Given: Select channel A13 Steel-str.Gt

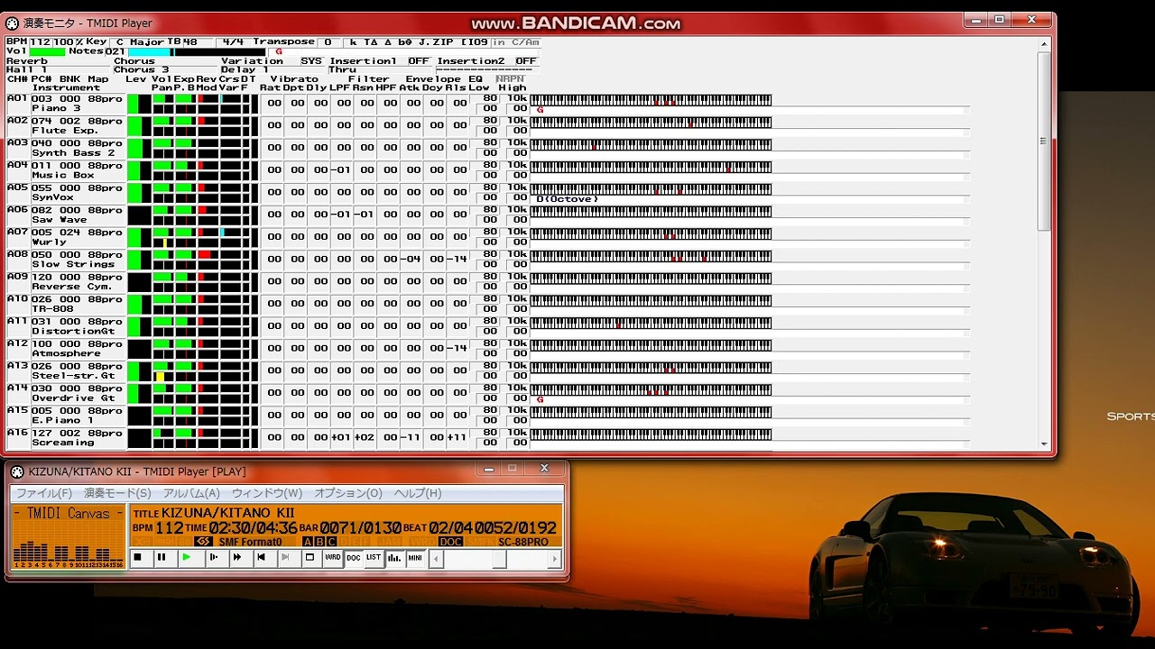Looking at the screenshot, I should tap(65, 371).
